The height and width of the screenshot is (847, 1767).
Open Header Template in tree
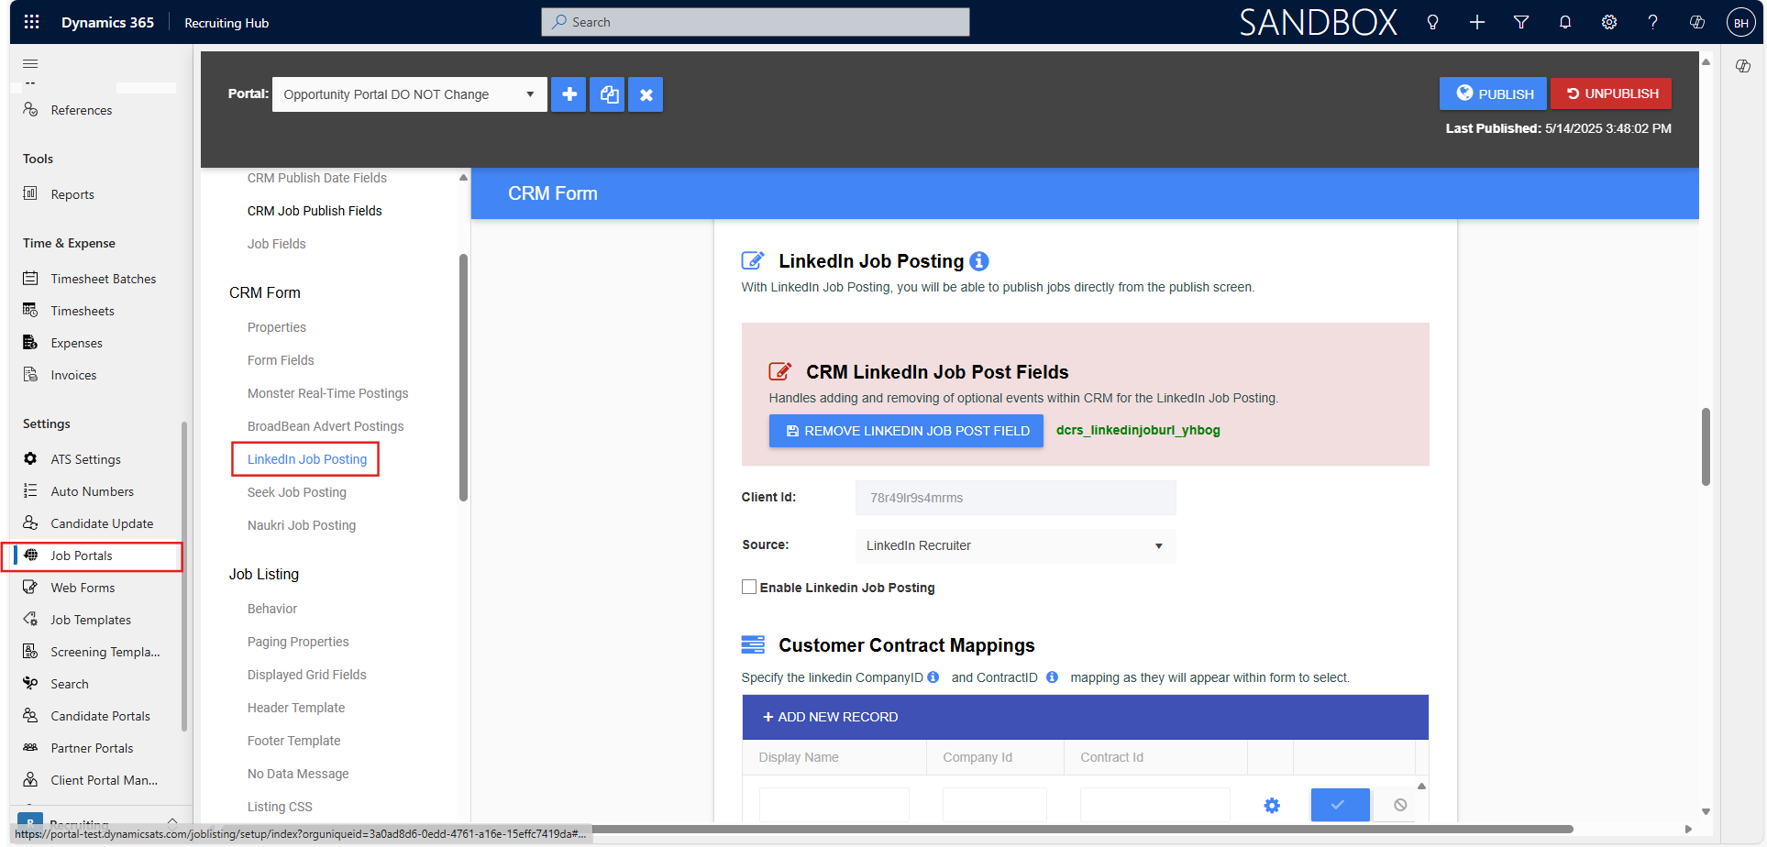coord(296,708)
